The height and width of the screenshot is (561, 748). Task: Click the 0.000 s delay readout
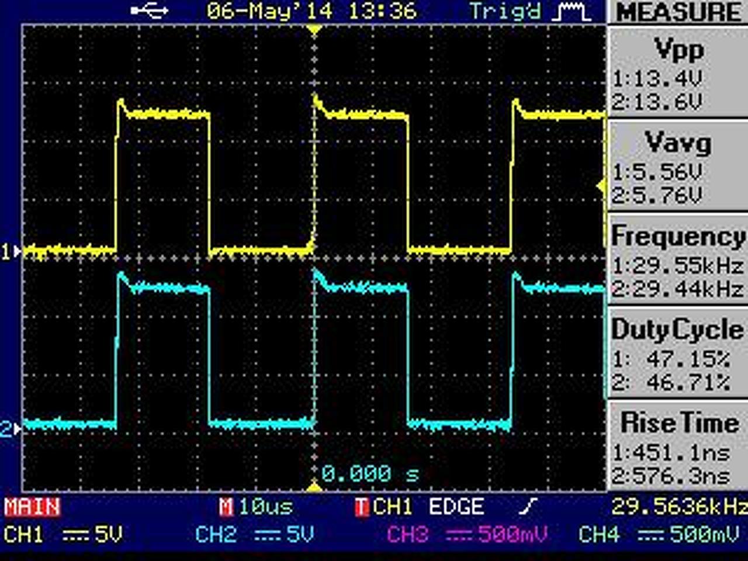[370, 473]
